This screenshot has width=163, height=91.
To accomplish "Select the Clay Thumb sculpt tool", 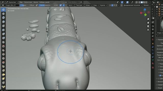I will [3, 26].
